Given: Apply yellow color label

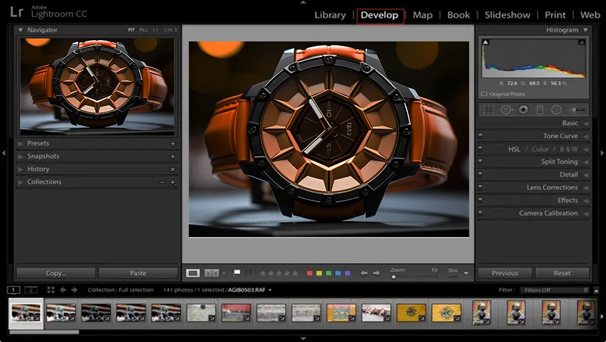Looking at the screenshot, I should pos(319,273).
